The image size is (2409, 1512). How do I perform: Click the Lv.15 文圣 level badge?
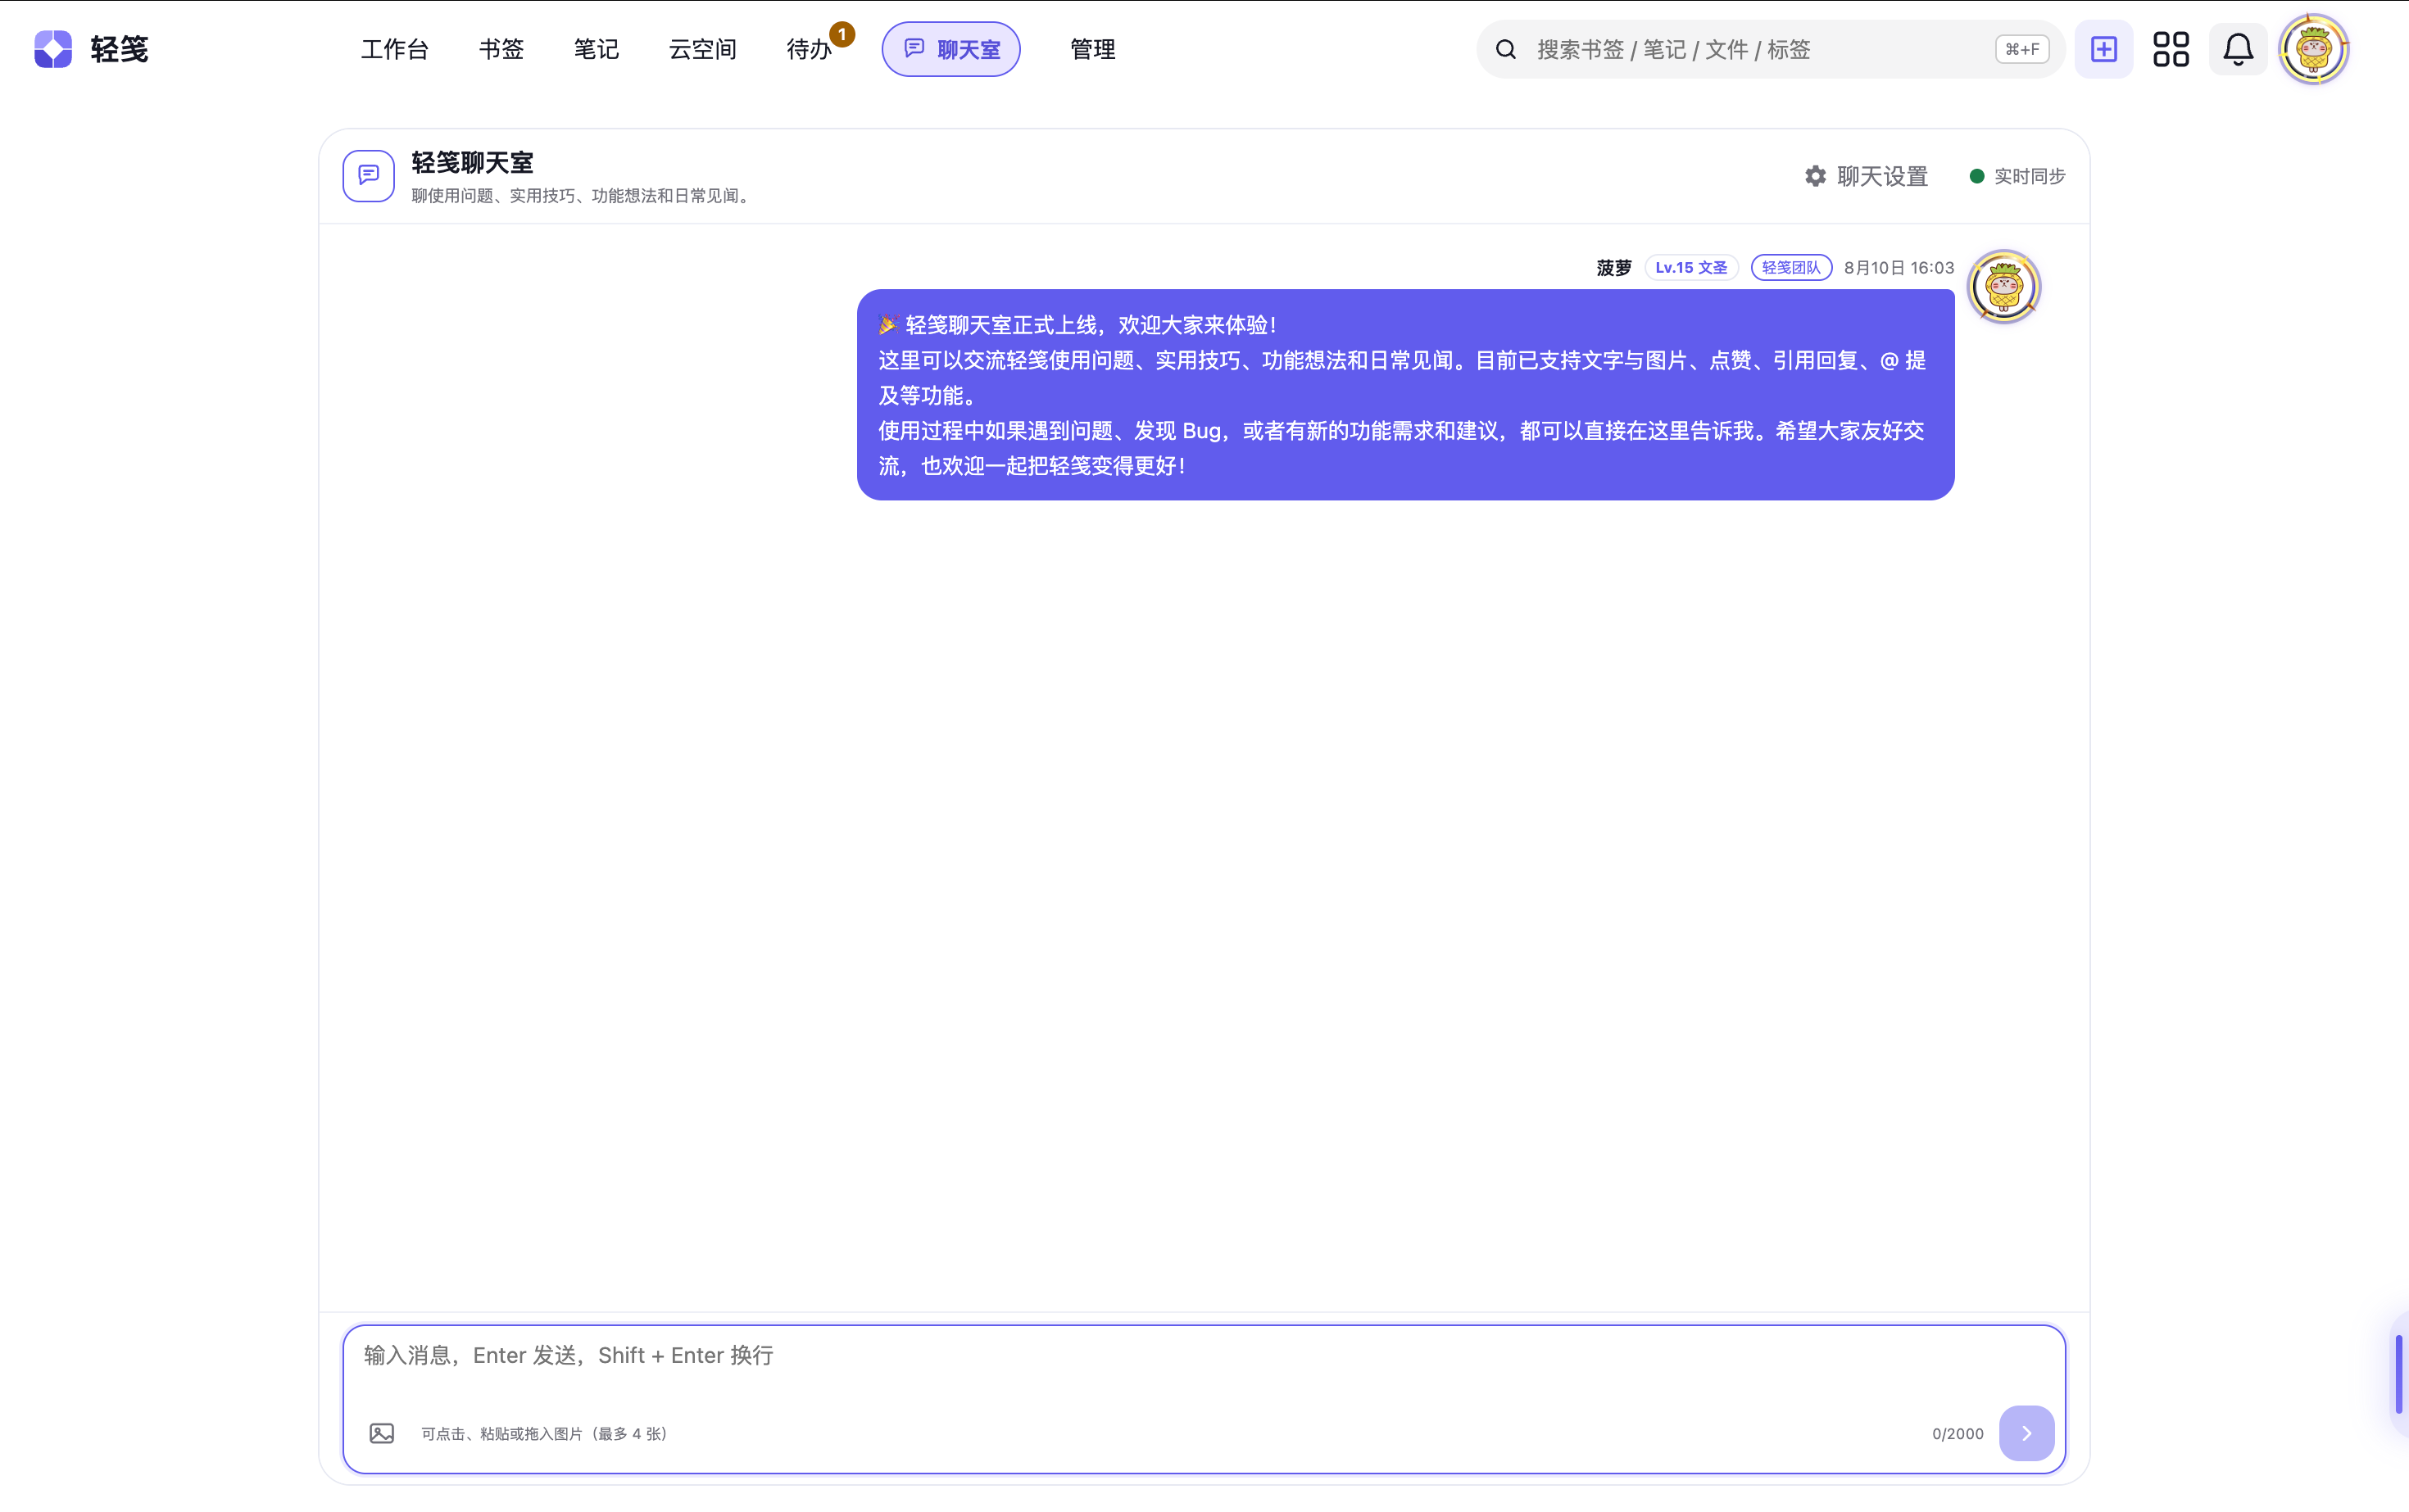pos(1692,268)
